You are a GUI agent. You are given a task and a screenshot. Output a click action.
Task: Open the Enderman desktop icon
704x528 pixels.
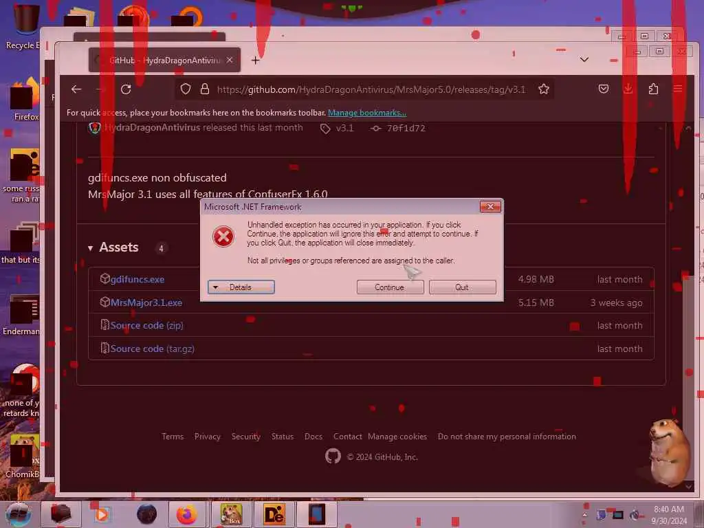(x=23, y=315)
